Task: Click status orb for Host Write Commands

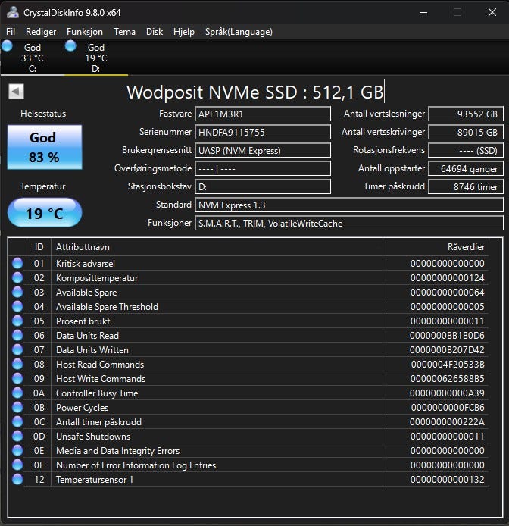Action: tap(17, 379)
